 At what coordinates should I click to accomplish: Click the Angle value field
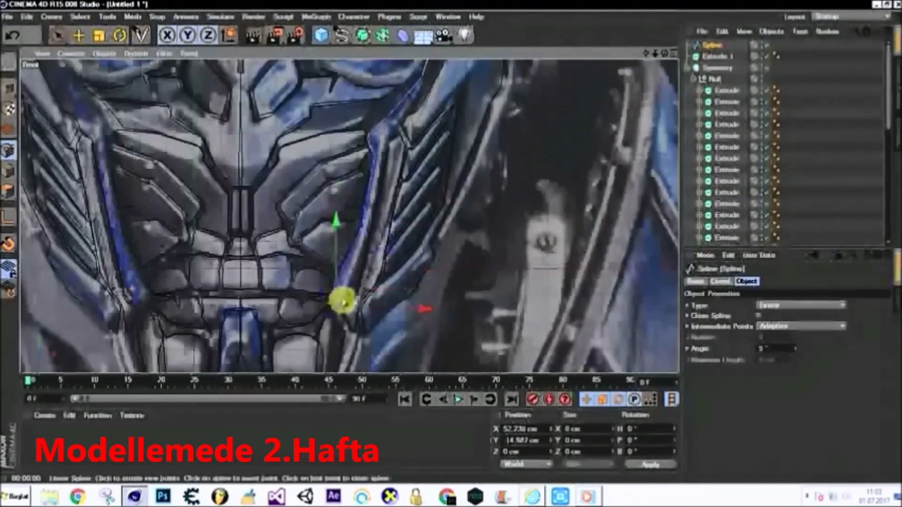pos(775,349)
